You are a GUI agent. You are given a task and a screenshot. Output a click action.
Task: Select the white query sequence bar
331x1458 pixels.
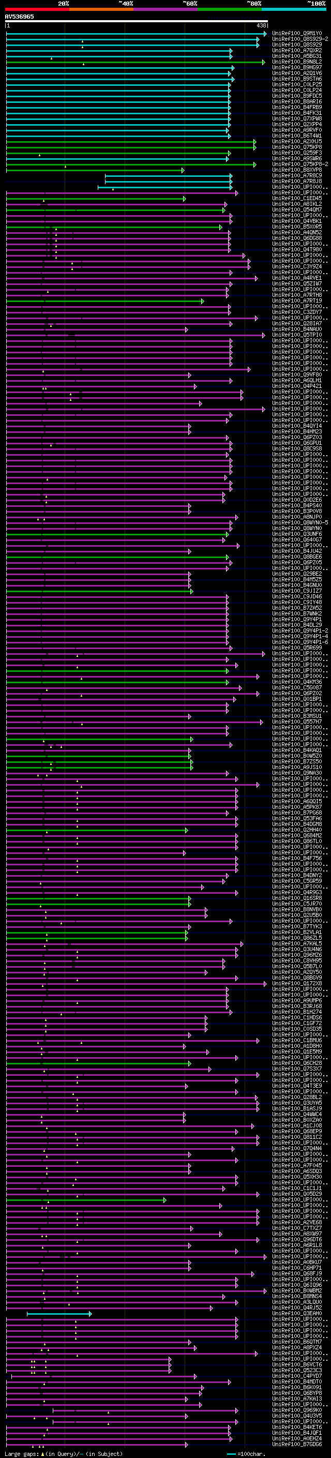[137, 22]
